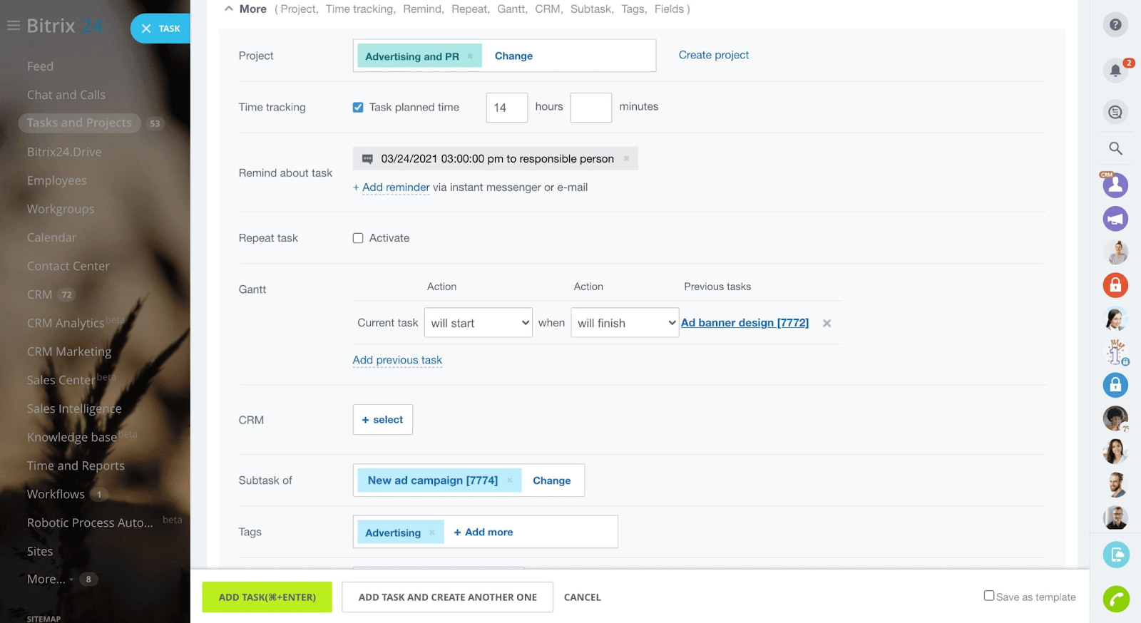The image size is (1141, 623).
Task: Click the green ADD TASK button
Action: coord(267,597)
